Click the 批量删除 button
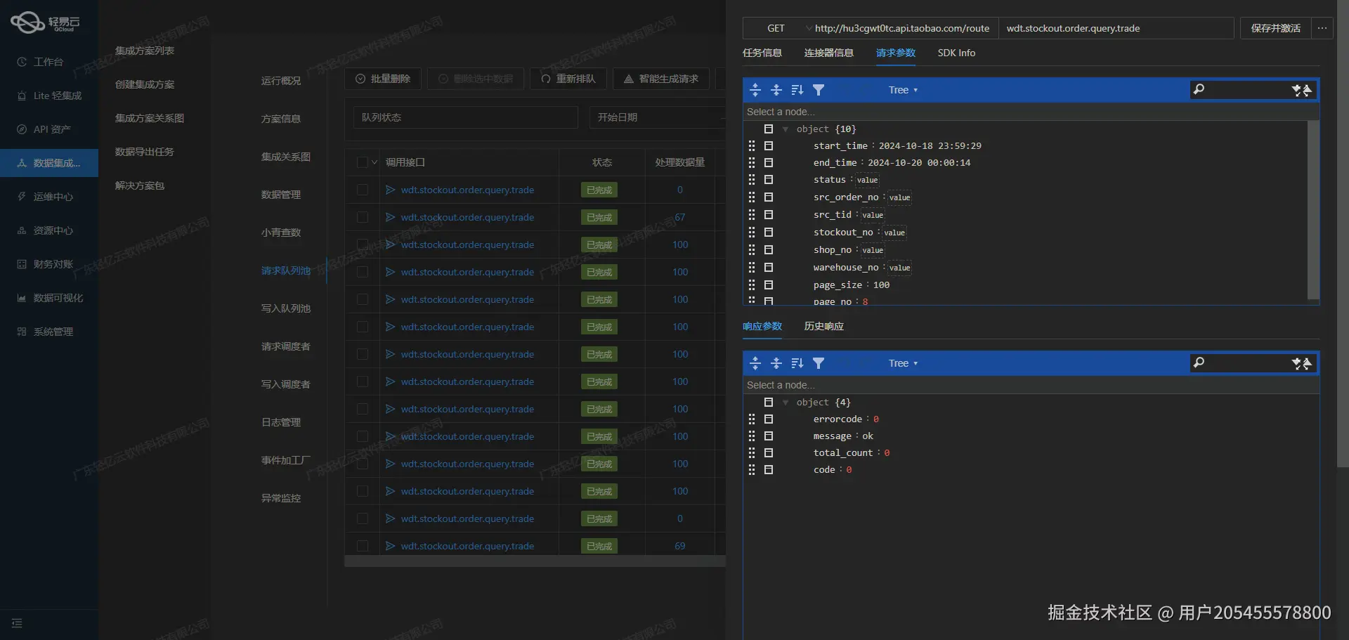This screenshot has height=640, width=1349. click(383, 79)
